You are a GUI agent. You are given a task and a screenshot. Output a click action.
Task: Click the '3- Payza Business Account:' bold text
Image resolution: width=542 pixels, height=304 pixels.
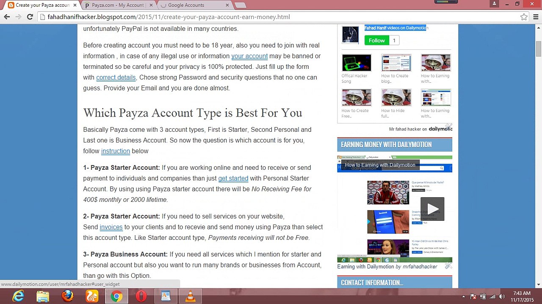coord(125,254)
